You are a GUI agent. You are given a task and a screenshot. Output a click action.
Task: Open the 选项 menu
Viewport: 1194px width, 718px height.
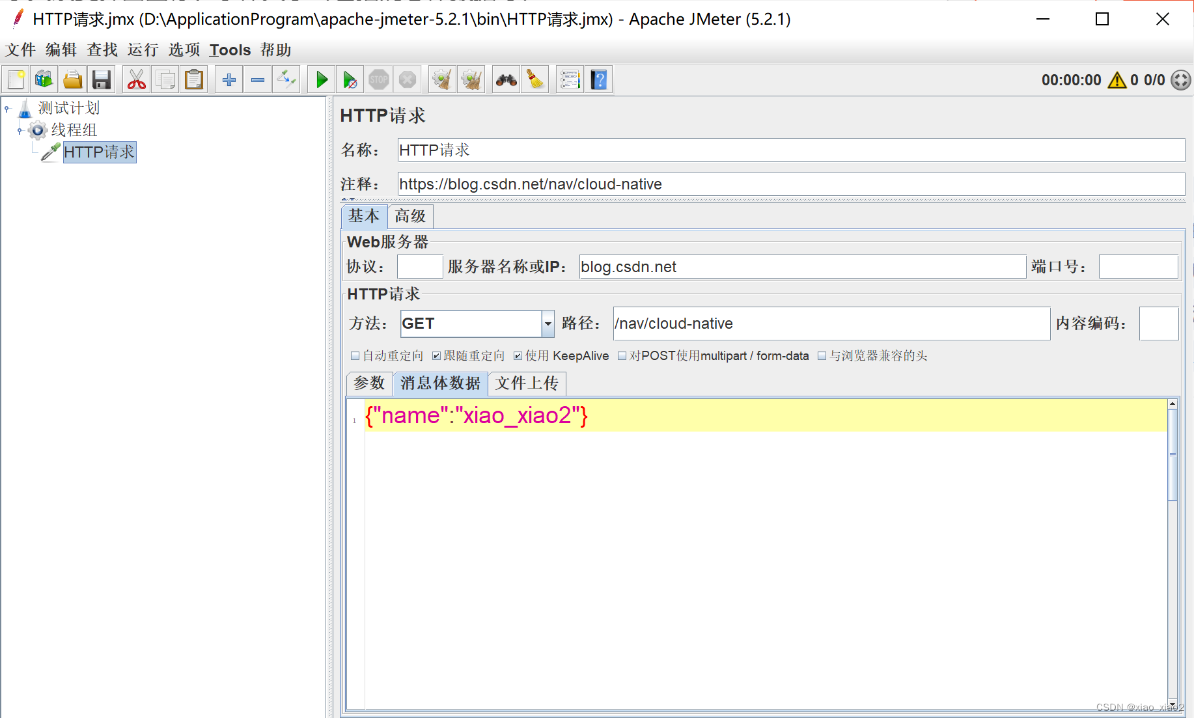click(x=184, y=50)
